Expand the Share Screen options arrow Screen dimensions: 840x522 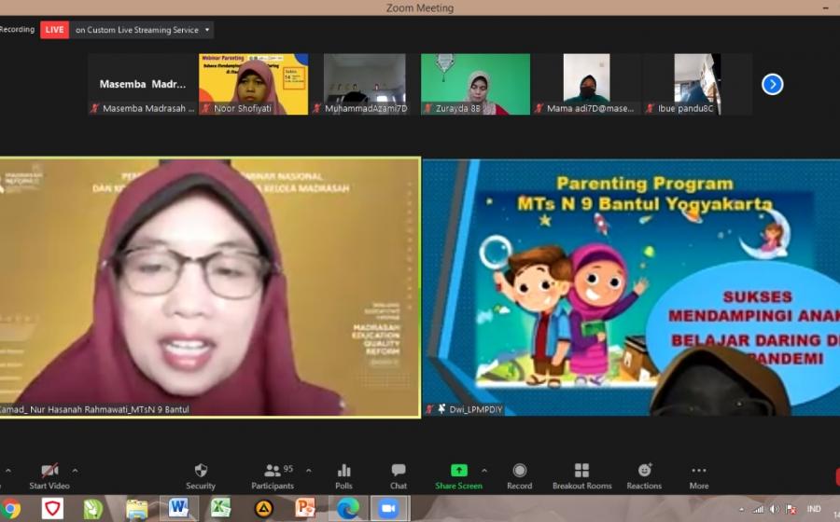483,470
